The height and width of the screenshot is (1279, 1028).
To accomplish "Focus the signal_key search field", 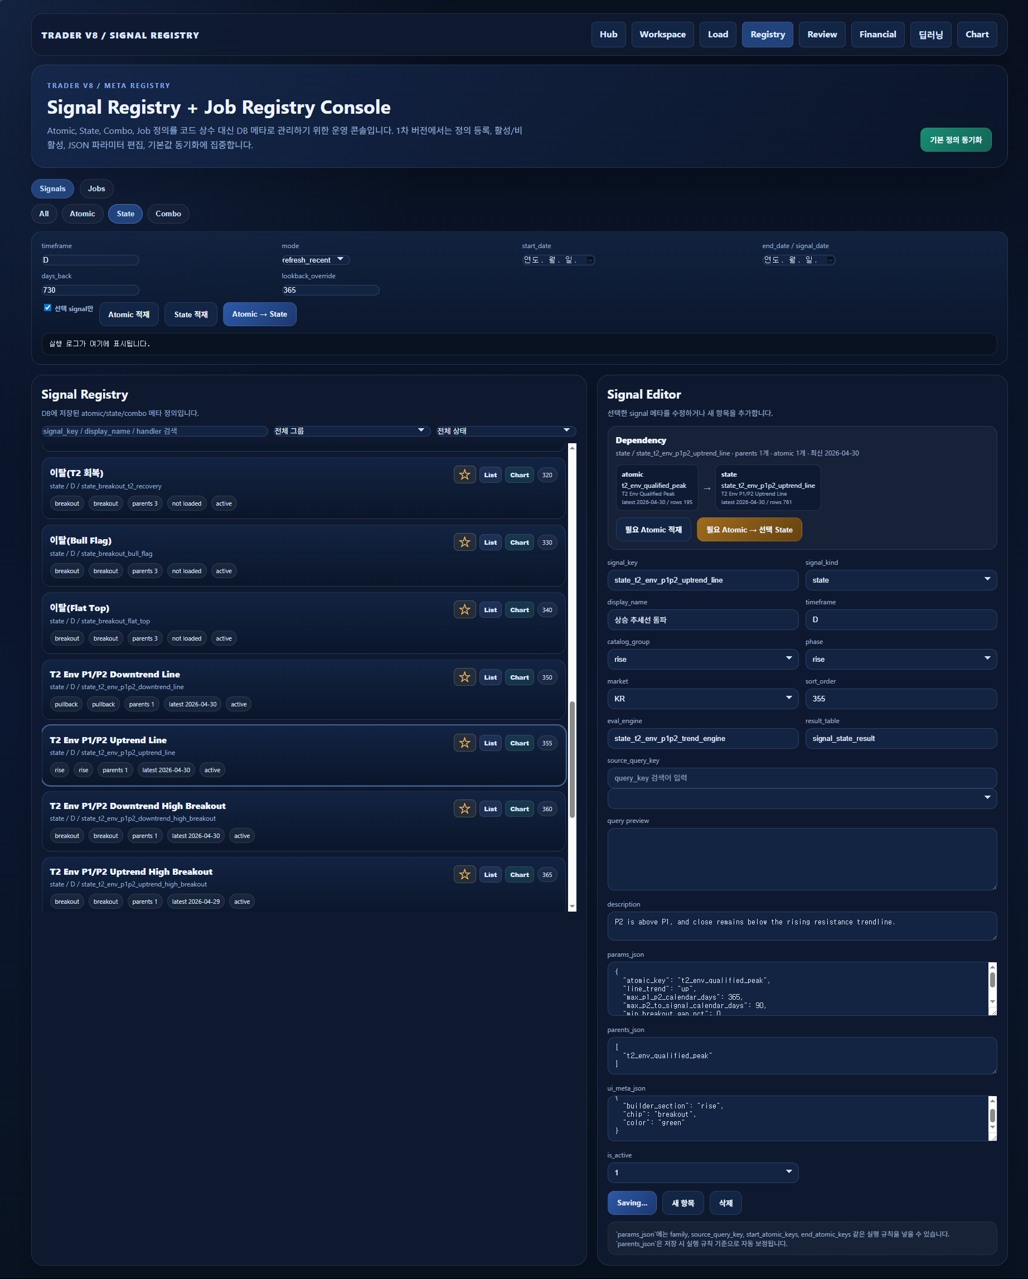I will coord(155,430).
